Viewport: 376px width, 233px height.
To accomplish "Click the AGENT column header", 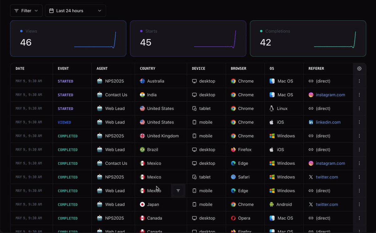I will click(x=102, y=68).
